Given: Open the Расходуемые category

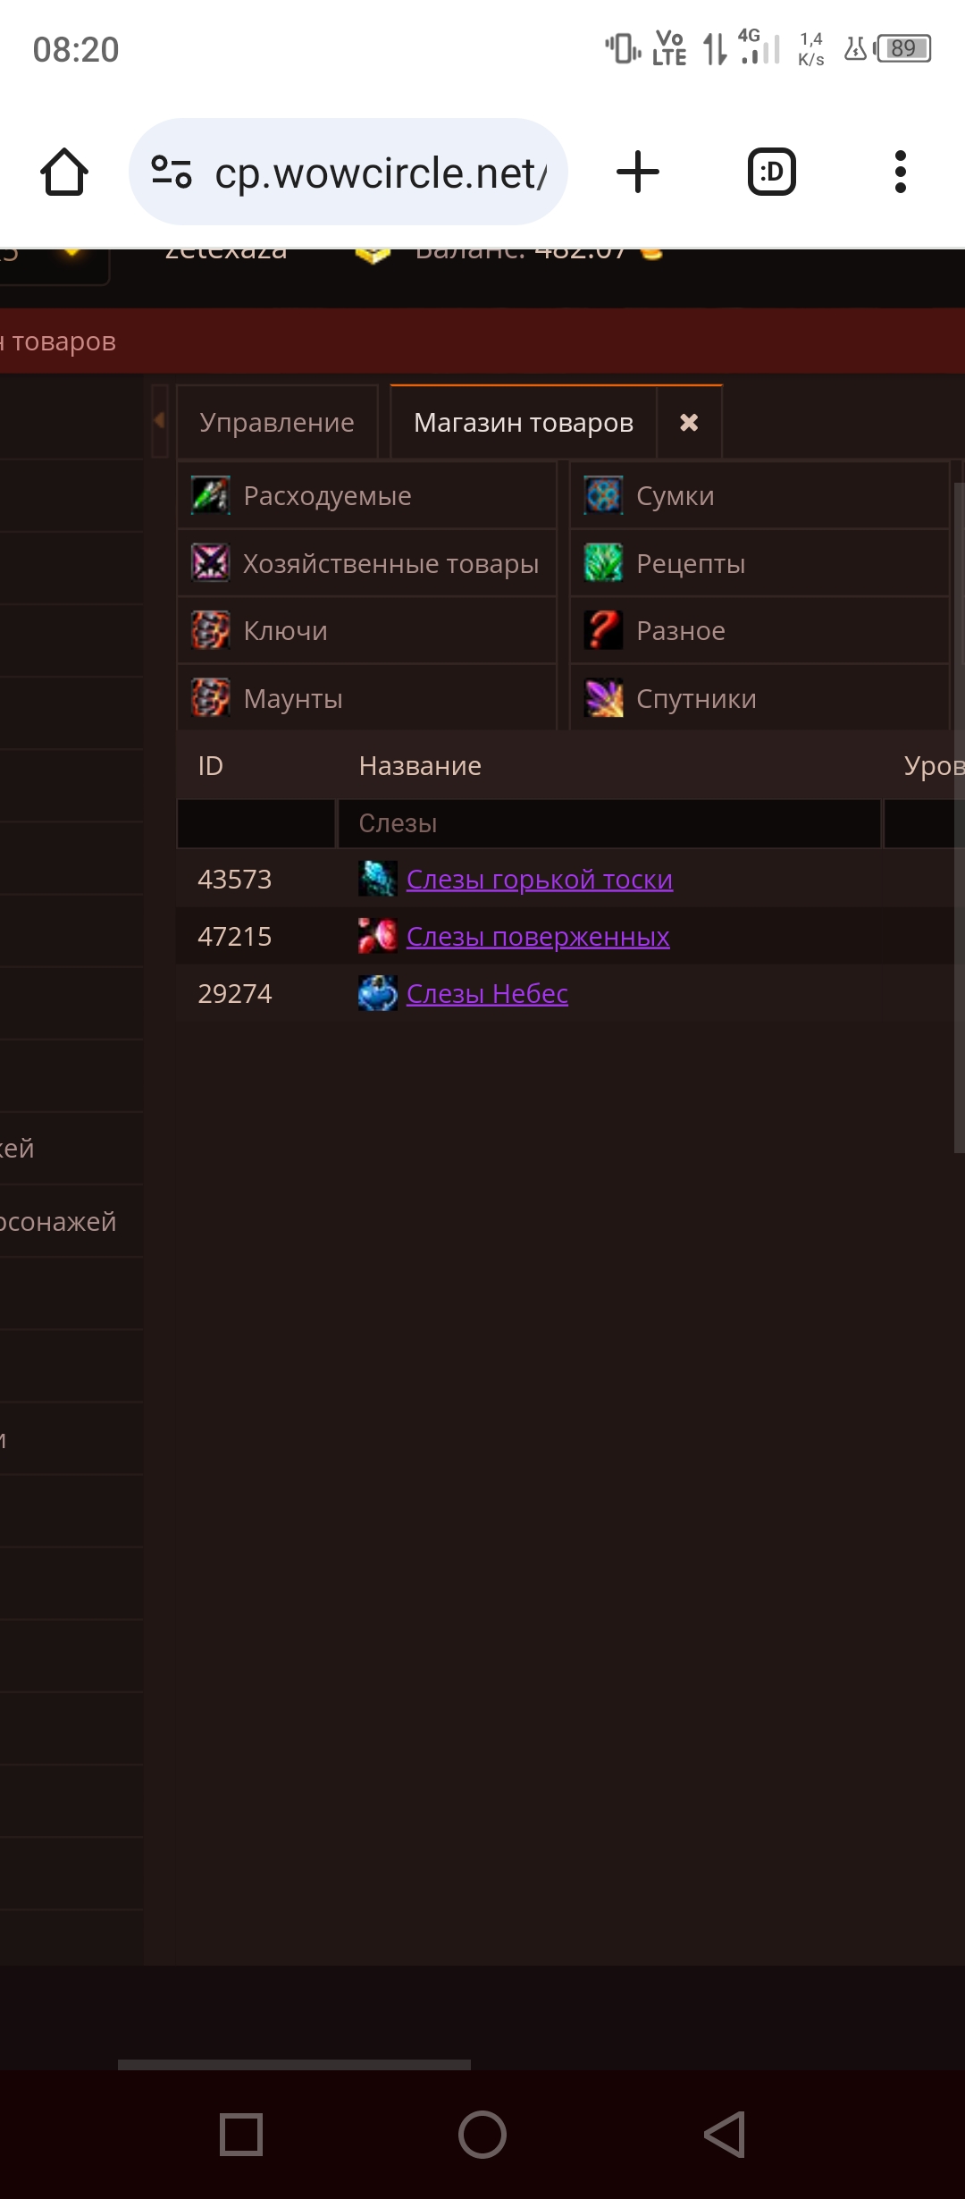Looking at the screenshot, I should pos(327,496).
